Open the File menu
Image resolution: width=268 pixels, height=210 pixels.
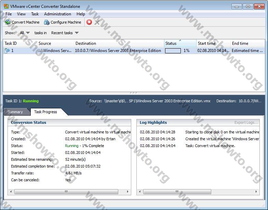[x=9, y=14]
